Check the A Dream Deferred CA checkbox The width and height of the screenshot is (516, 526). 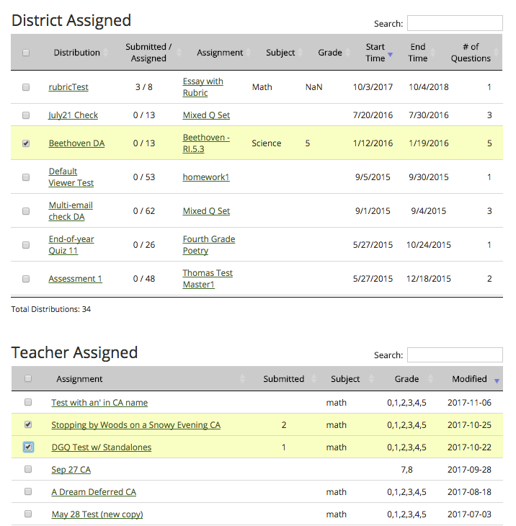pos(28,491)
